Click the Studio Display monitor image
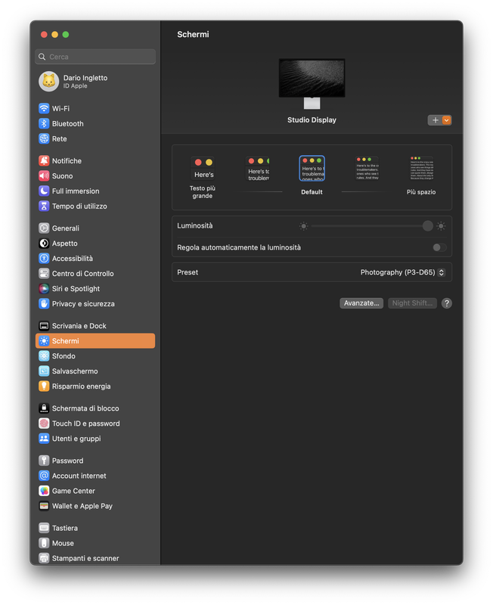This screenshot has width=493, height=605. pyautogui.click(x=312, y=83)
